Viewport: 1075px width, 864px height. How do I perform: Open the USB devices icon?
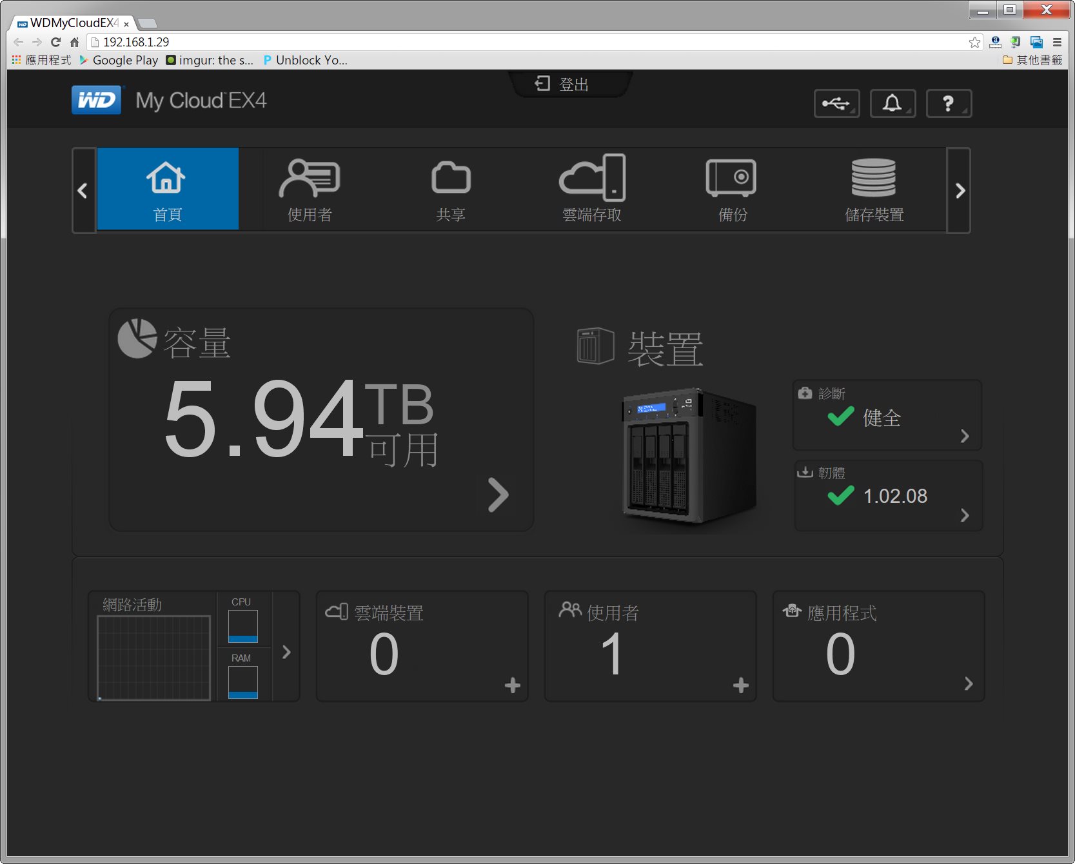tap(836, 103)
